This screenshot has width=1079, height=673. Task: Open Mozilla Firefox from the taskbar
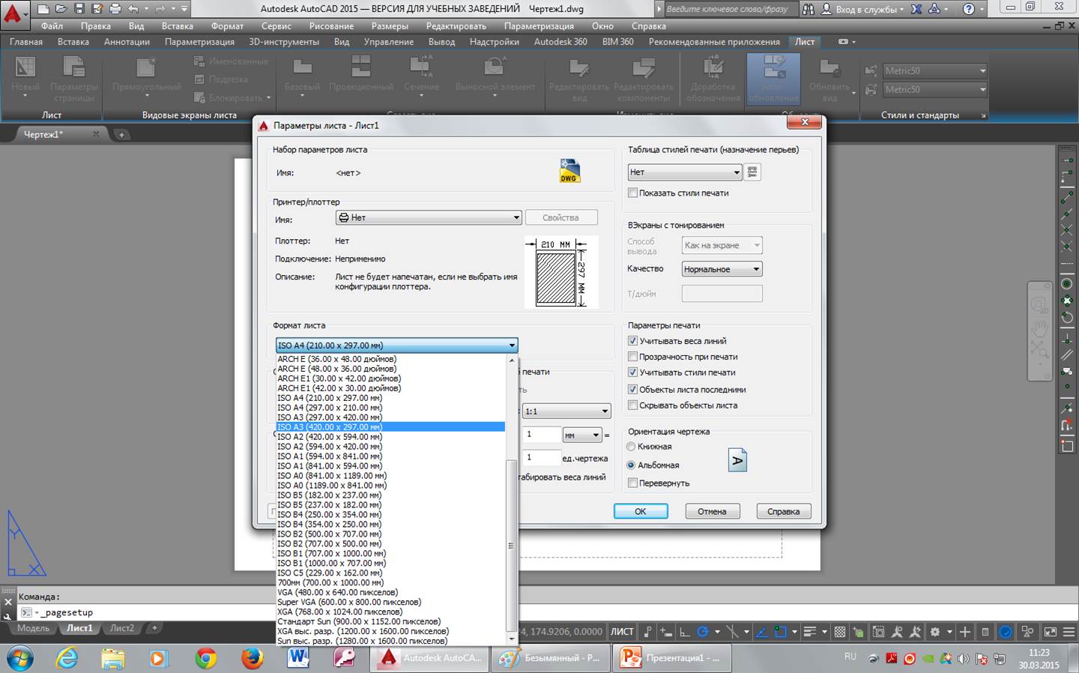click(x=253, y=658)
